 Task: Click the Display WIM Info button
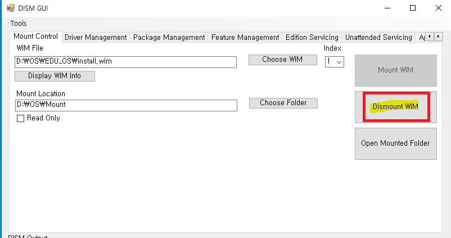pos(55,76)
